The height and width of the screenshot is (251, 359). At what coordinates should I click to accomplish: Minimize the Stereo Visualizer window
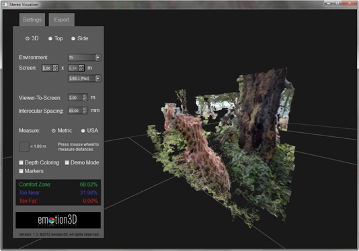tap(329, 3)
